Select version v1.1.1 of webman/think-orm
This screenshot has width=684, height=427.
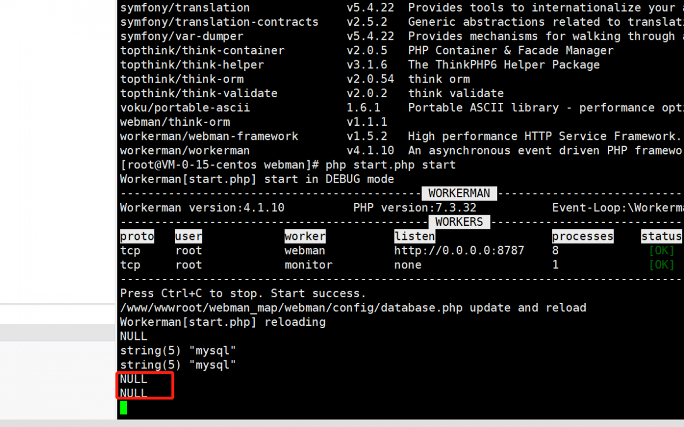[367, 122]
